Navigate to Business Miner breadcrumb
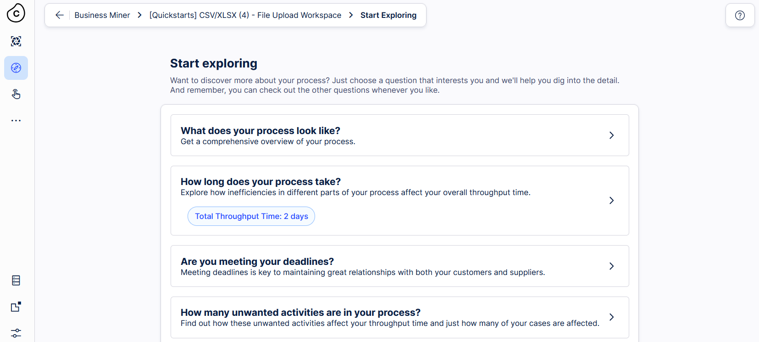The height and width of the screenshot is (342, 759). point(102,15)
